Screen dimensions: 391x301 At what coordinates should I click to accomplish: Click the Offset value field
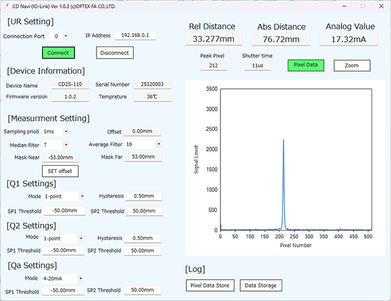click(143, 131)
